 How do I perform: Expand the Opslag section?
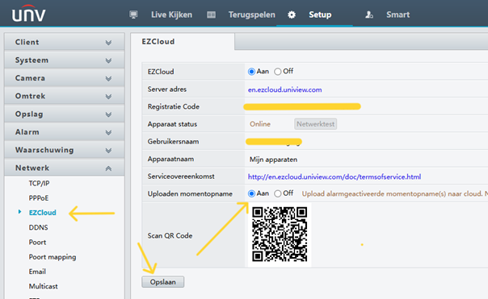coord(65,114)
